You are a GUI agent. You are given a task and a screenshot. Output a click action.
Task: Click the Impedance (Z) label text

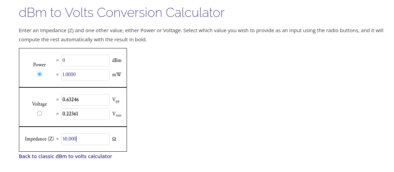click(39, 139)
